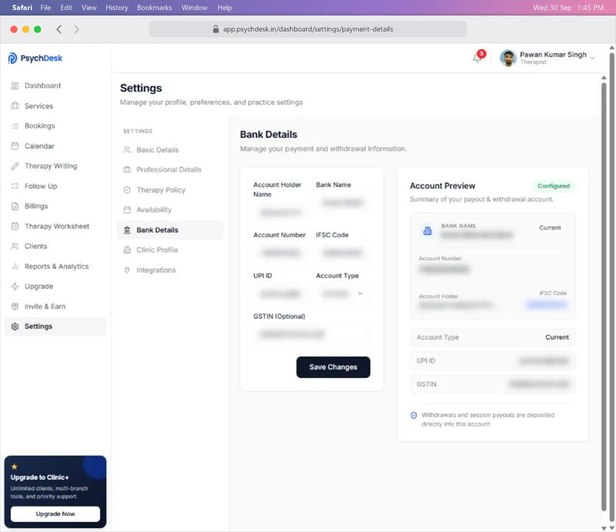Open the Window menu
The height and width of the screenshot is (532, 616).
point(195,8)
